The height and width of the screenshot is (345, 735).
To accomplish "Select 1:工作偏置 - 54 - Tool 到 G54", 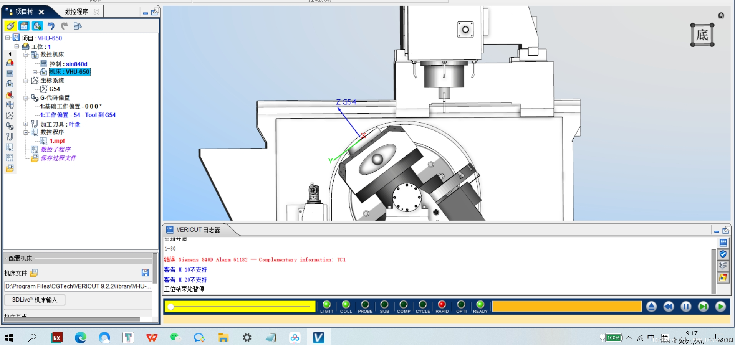I will (78, 115).
